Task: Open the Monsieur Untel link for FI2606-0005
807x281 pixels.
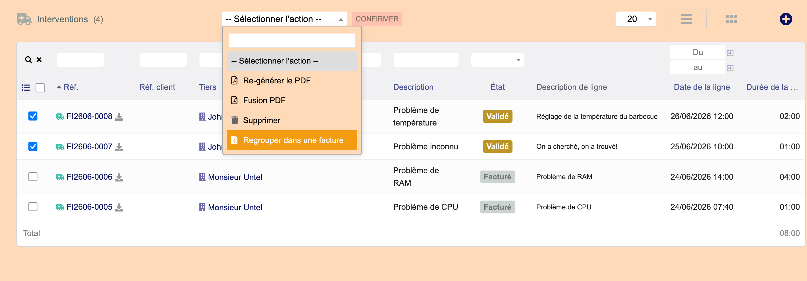Action: point(235,207)
